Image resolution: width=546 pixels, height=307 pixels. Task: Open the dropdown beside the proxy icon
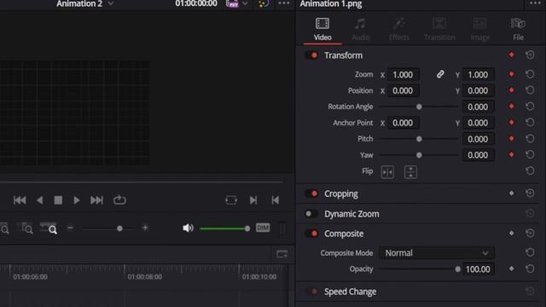coord(245,3)
